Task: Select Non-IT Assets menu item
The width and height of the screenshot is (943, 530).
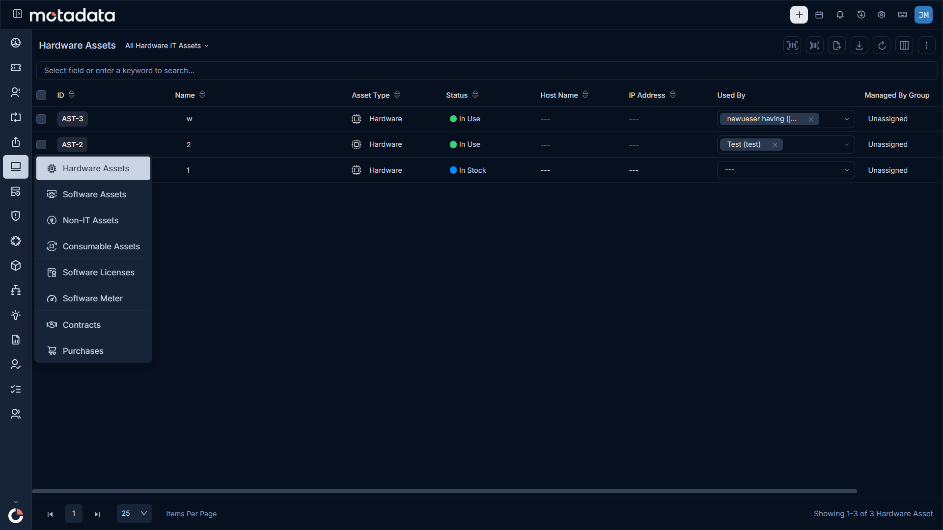Action: click(x=93, y=220)
